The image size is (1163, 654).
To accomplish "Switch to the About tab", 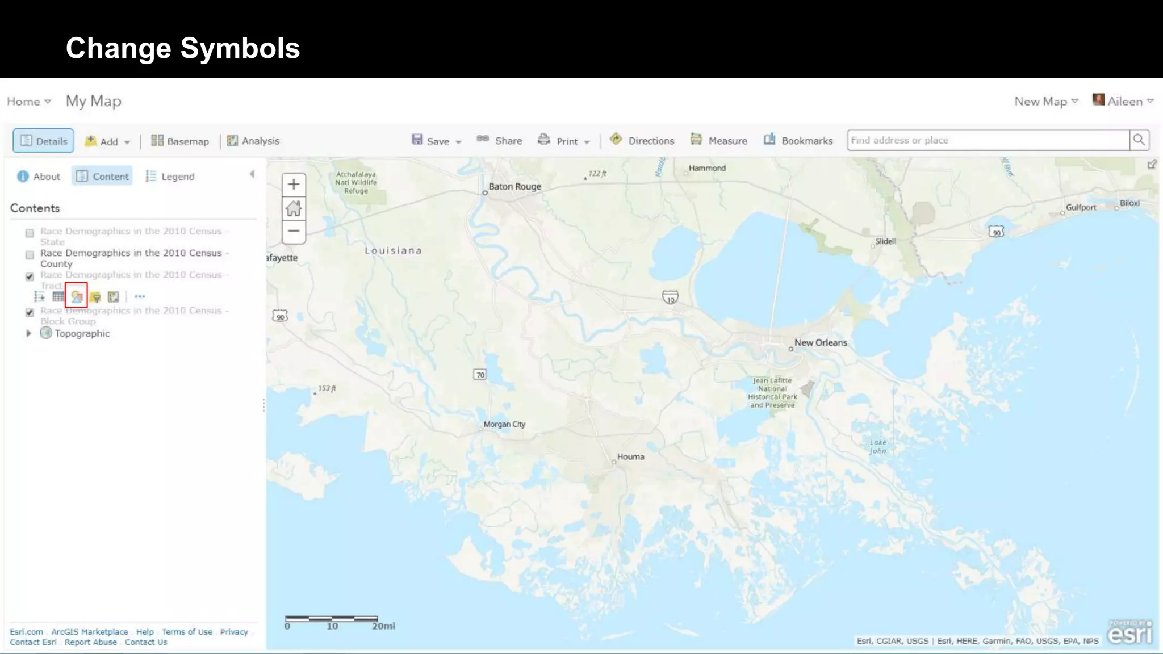I will pyautogui.click(x=39, y=177).
